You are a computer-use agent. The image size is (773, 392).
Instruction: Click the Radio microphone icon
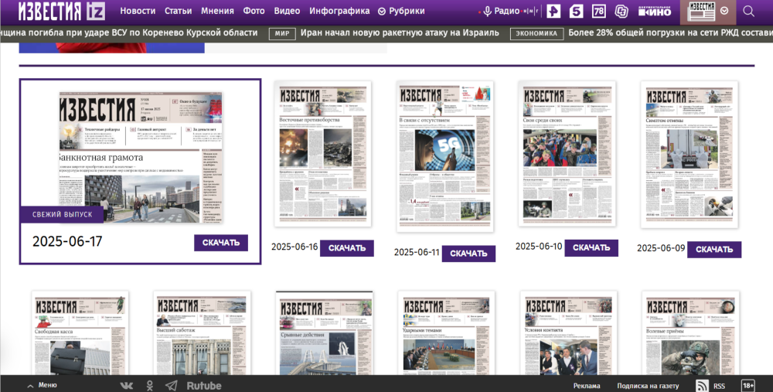click(x=487, y=11)
